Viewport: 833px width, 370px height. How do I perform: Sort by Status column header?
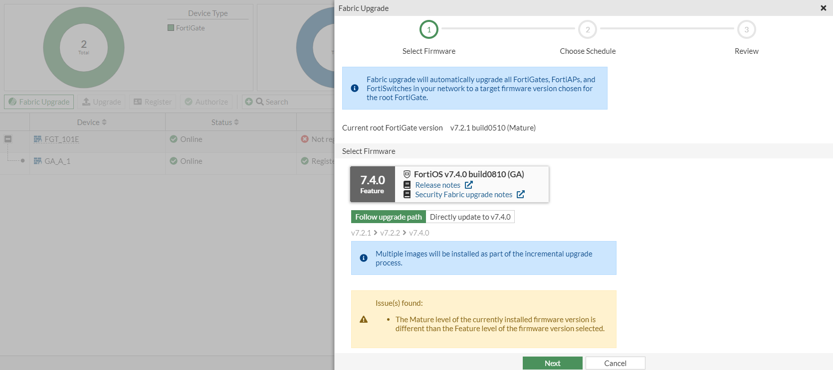(225, 122)
